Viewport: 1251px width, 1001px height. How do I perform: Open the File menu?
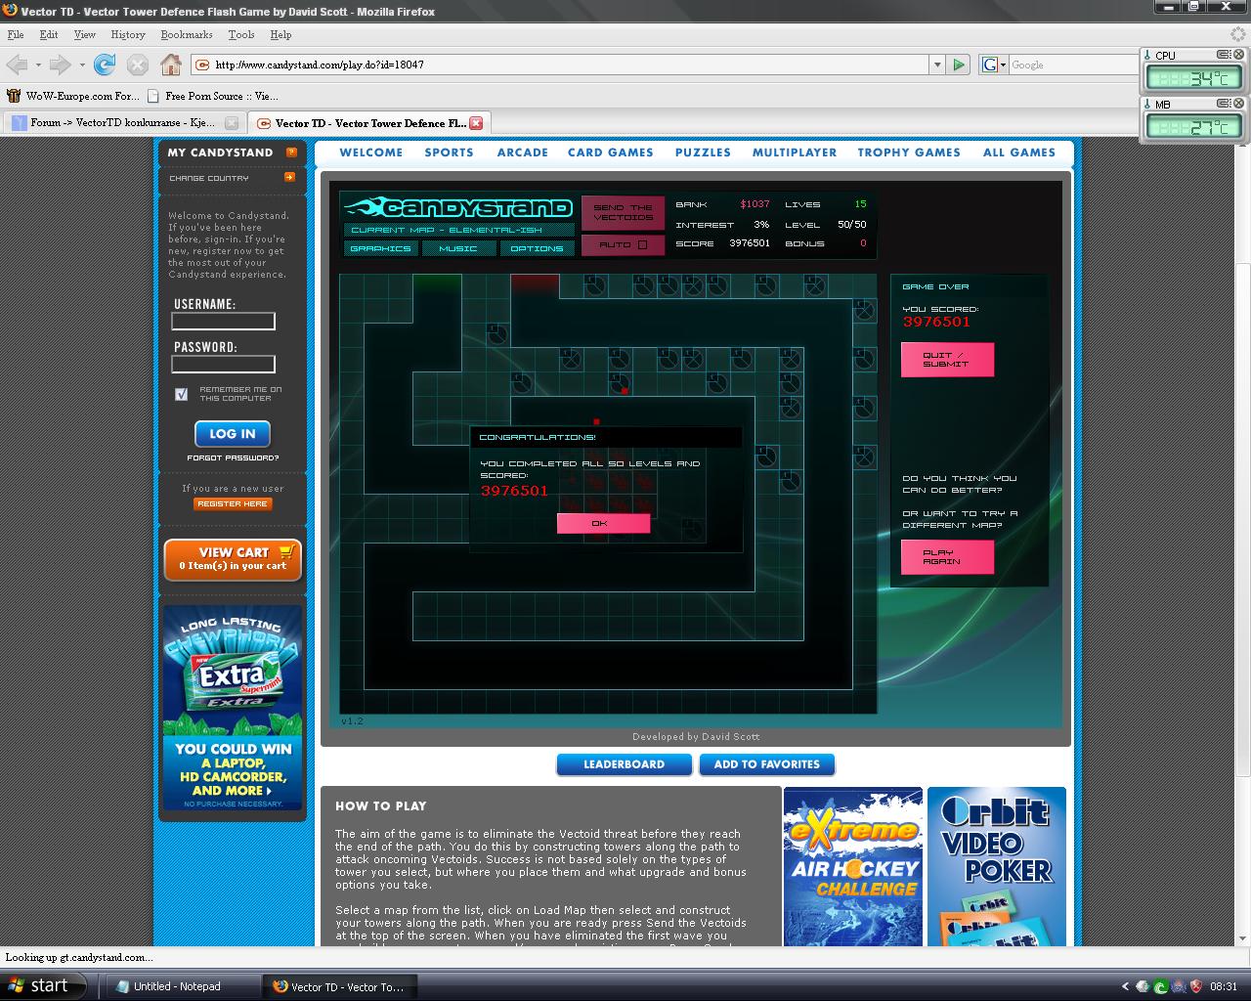pyautogui.click(x=16, y=34)
